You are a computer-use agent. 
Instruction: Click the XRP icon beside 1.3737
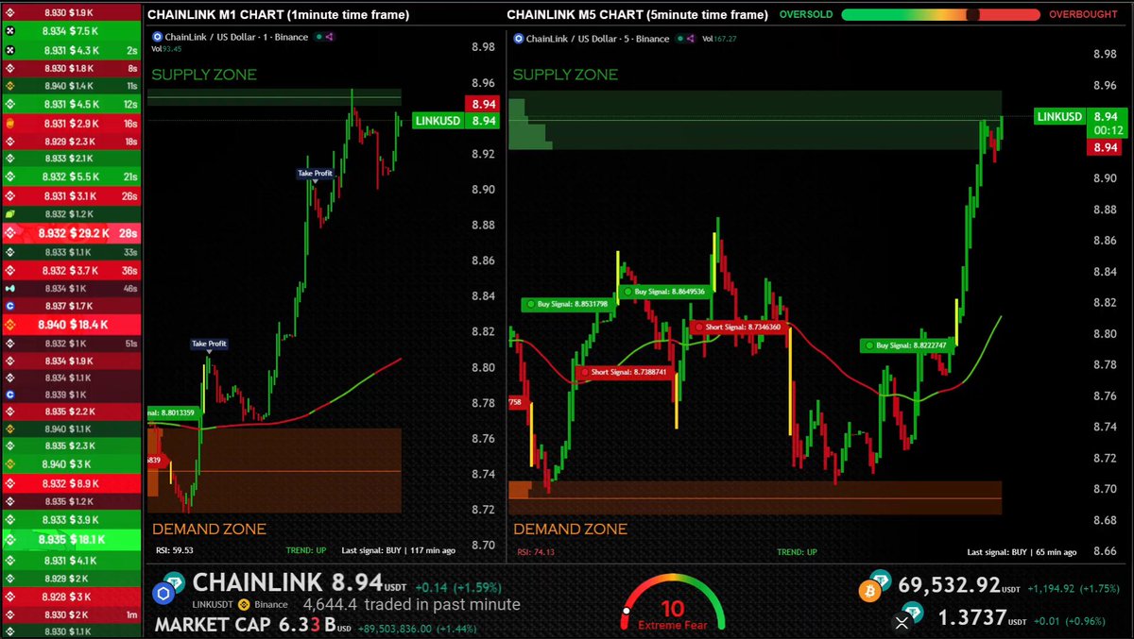click(x=901, y=622)
